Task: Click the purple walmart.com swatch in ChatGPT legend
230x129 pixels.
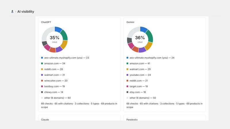Action: [x=42, y=75]
